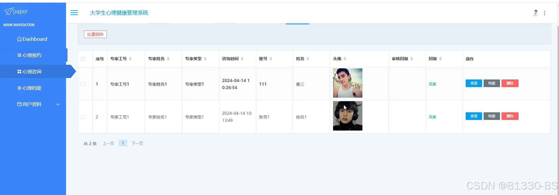
Task: Open 姓名1's headphone avatar thumbnail
Action: (x=348, y=116)
